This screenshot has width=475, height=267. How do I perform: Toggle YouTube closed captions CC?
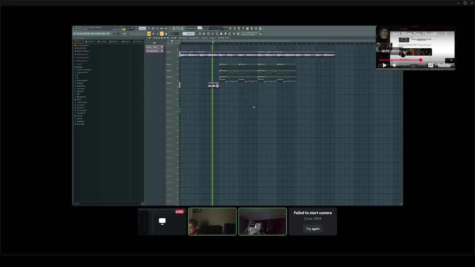(430, 65)
